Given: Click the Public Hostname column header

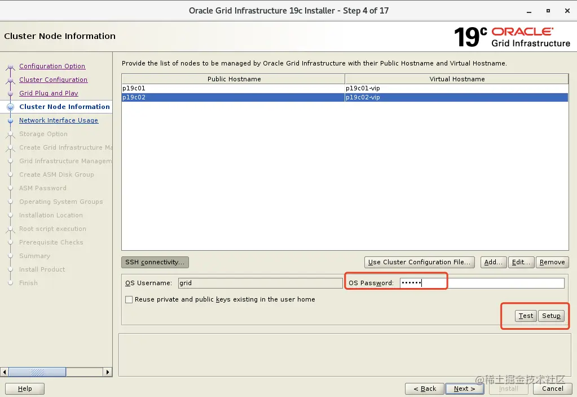Looking at the screenshot, I should (234, 79).
